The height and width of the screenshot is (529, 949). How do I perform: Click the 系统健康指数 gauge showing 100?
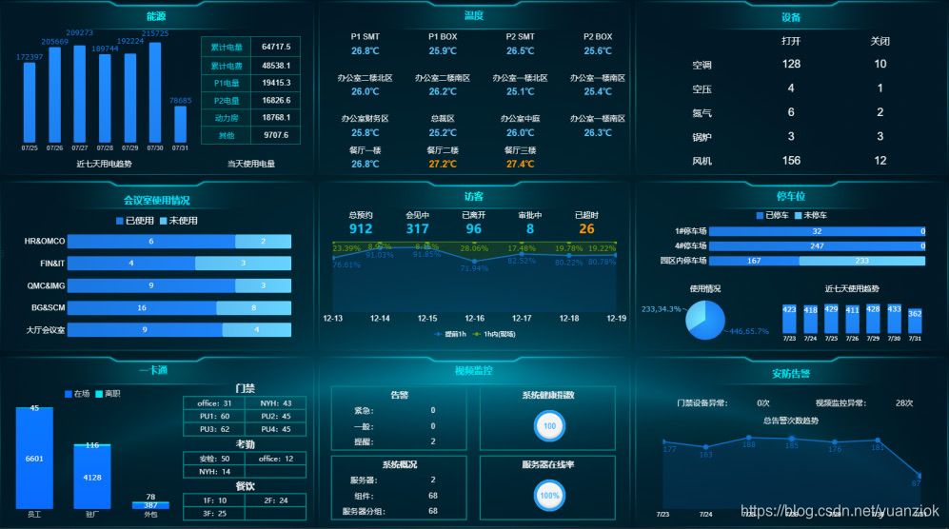pyautogui.click(x=549, y=426)
